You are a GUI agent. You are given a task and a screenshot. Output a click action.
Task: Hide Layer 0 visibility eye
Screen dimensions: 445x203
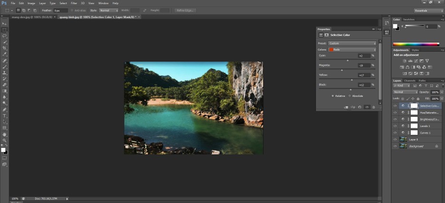click(395, 139)
